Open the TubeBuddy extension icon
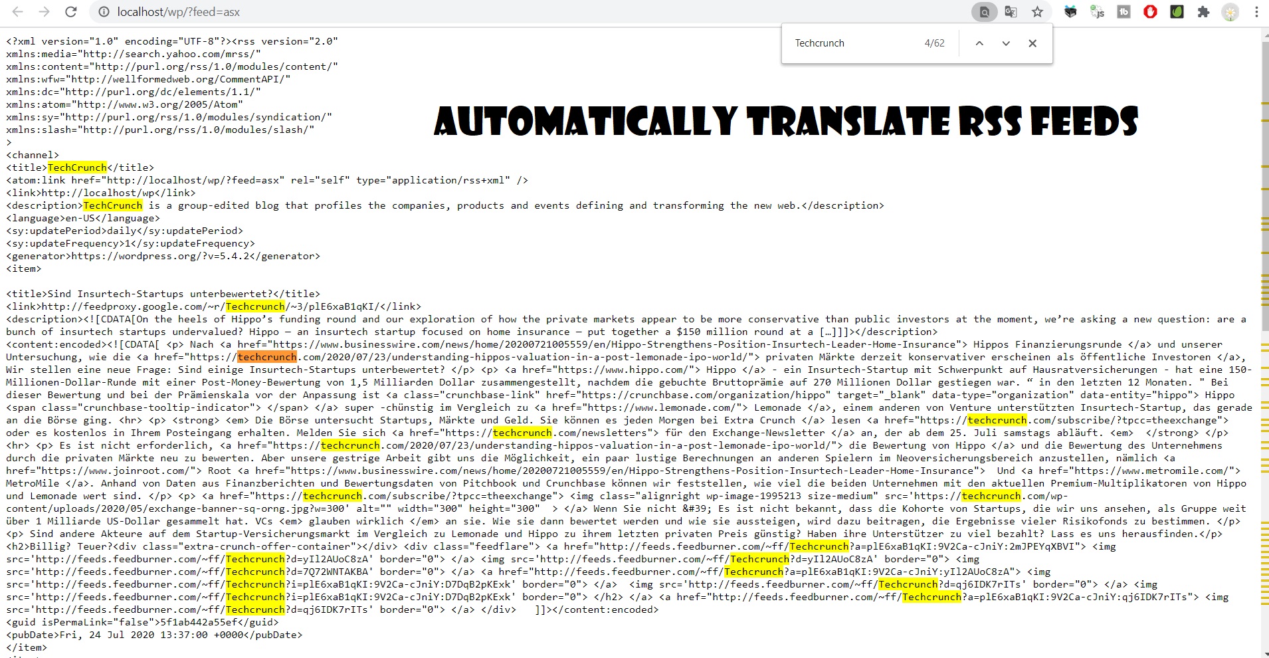The height and width of the screenshot is (658, 1269). [x=1123, y=12]
